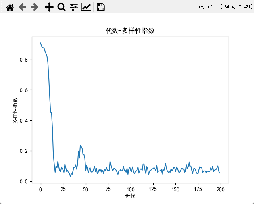Toggle the Zoom to rectangle tool
Image resolution: width=254 pixels, height=204 pixels.
click(61, 7)
